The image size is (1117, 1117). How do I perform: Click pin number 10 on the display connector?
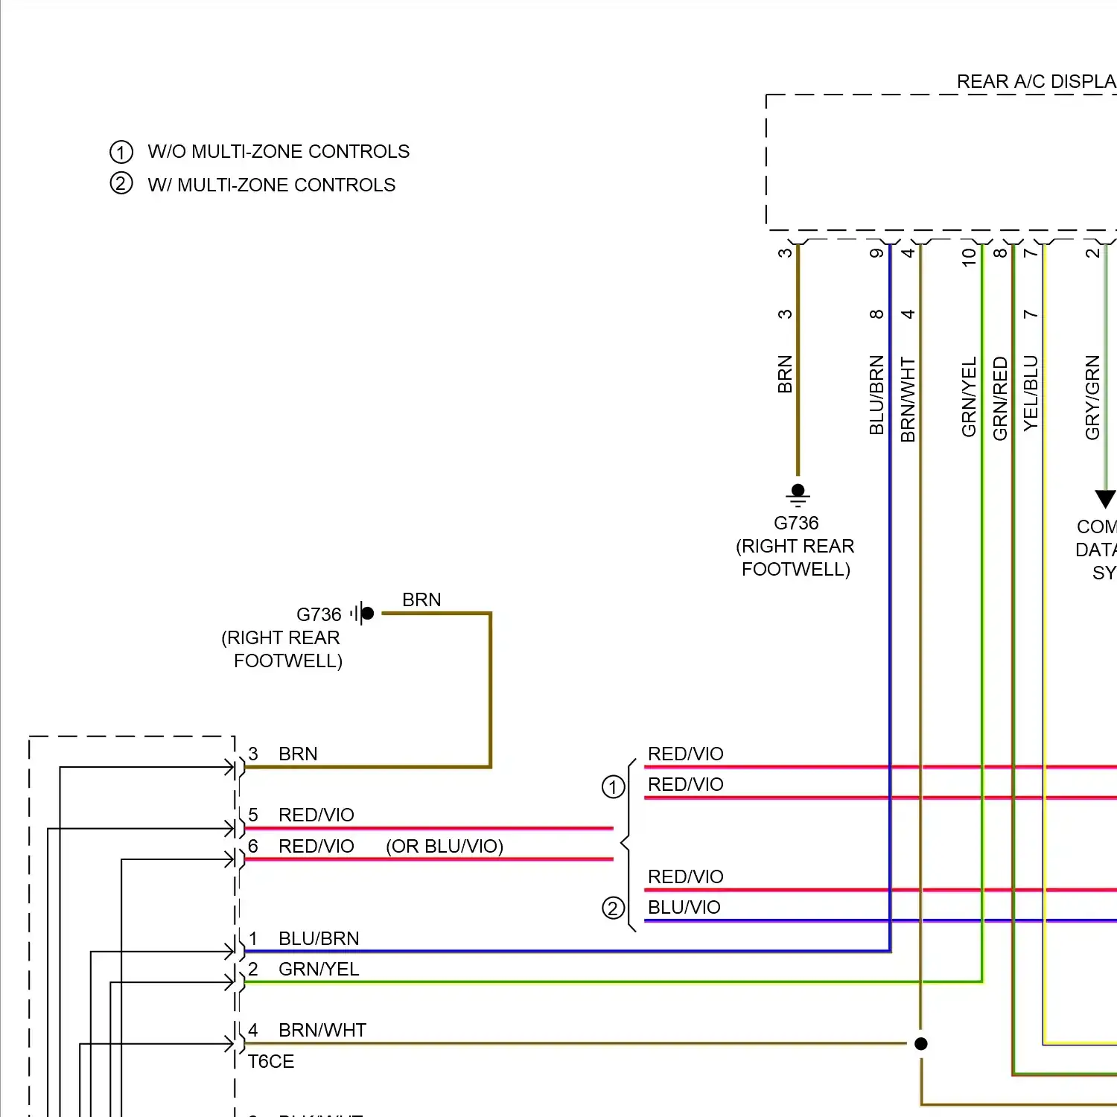tap(969, 257)
